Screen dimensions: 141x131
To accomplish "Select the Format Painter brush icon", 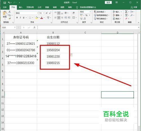I will (x=10, y=19).
